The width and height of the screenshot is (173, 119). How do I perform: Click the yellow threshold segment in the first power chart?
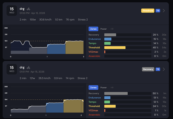(74, 48)
